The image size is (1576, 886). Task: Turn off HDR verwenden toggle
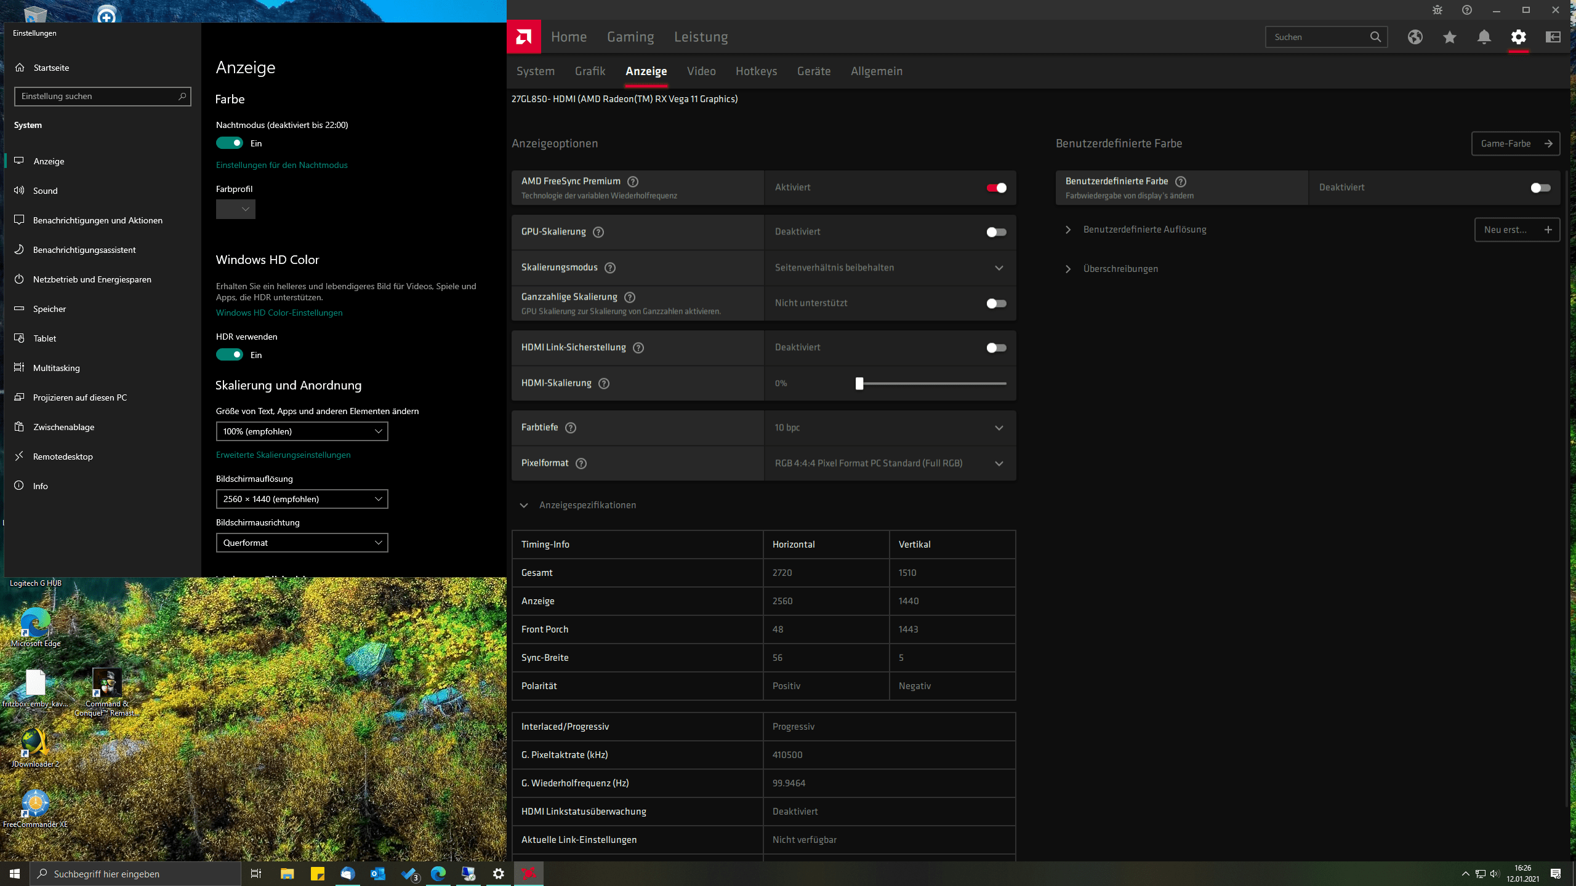click(230, 355)
